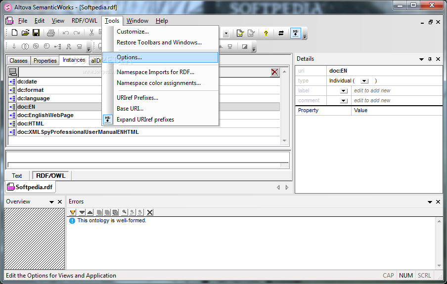Screen dimensions: 447x284
Task: Click the grayed semantics check page icon
Action: click(x=251, y=33)
